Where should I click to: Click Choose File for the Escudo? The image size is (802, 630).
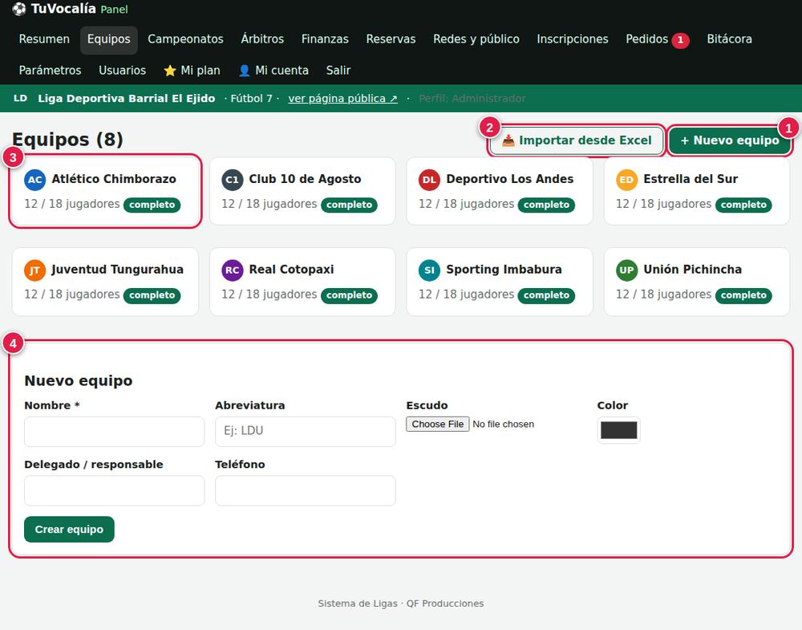tap(437, 425)
